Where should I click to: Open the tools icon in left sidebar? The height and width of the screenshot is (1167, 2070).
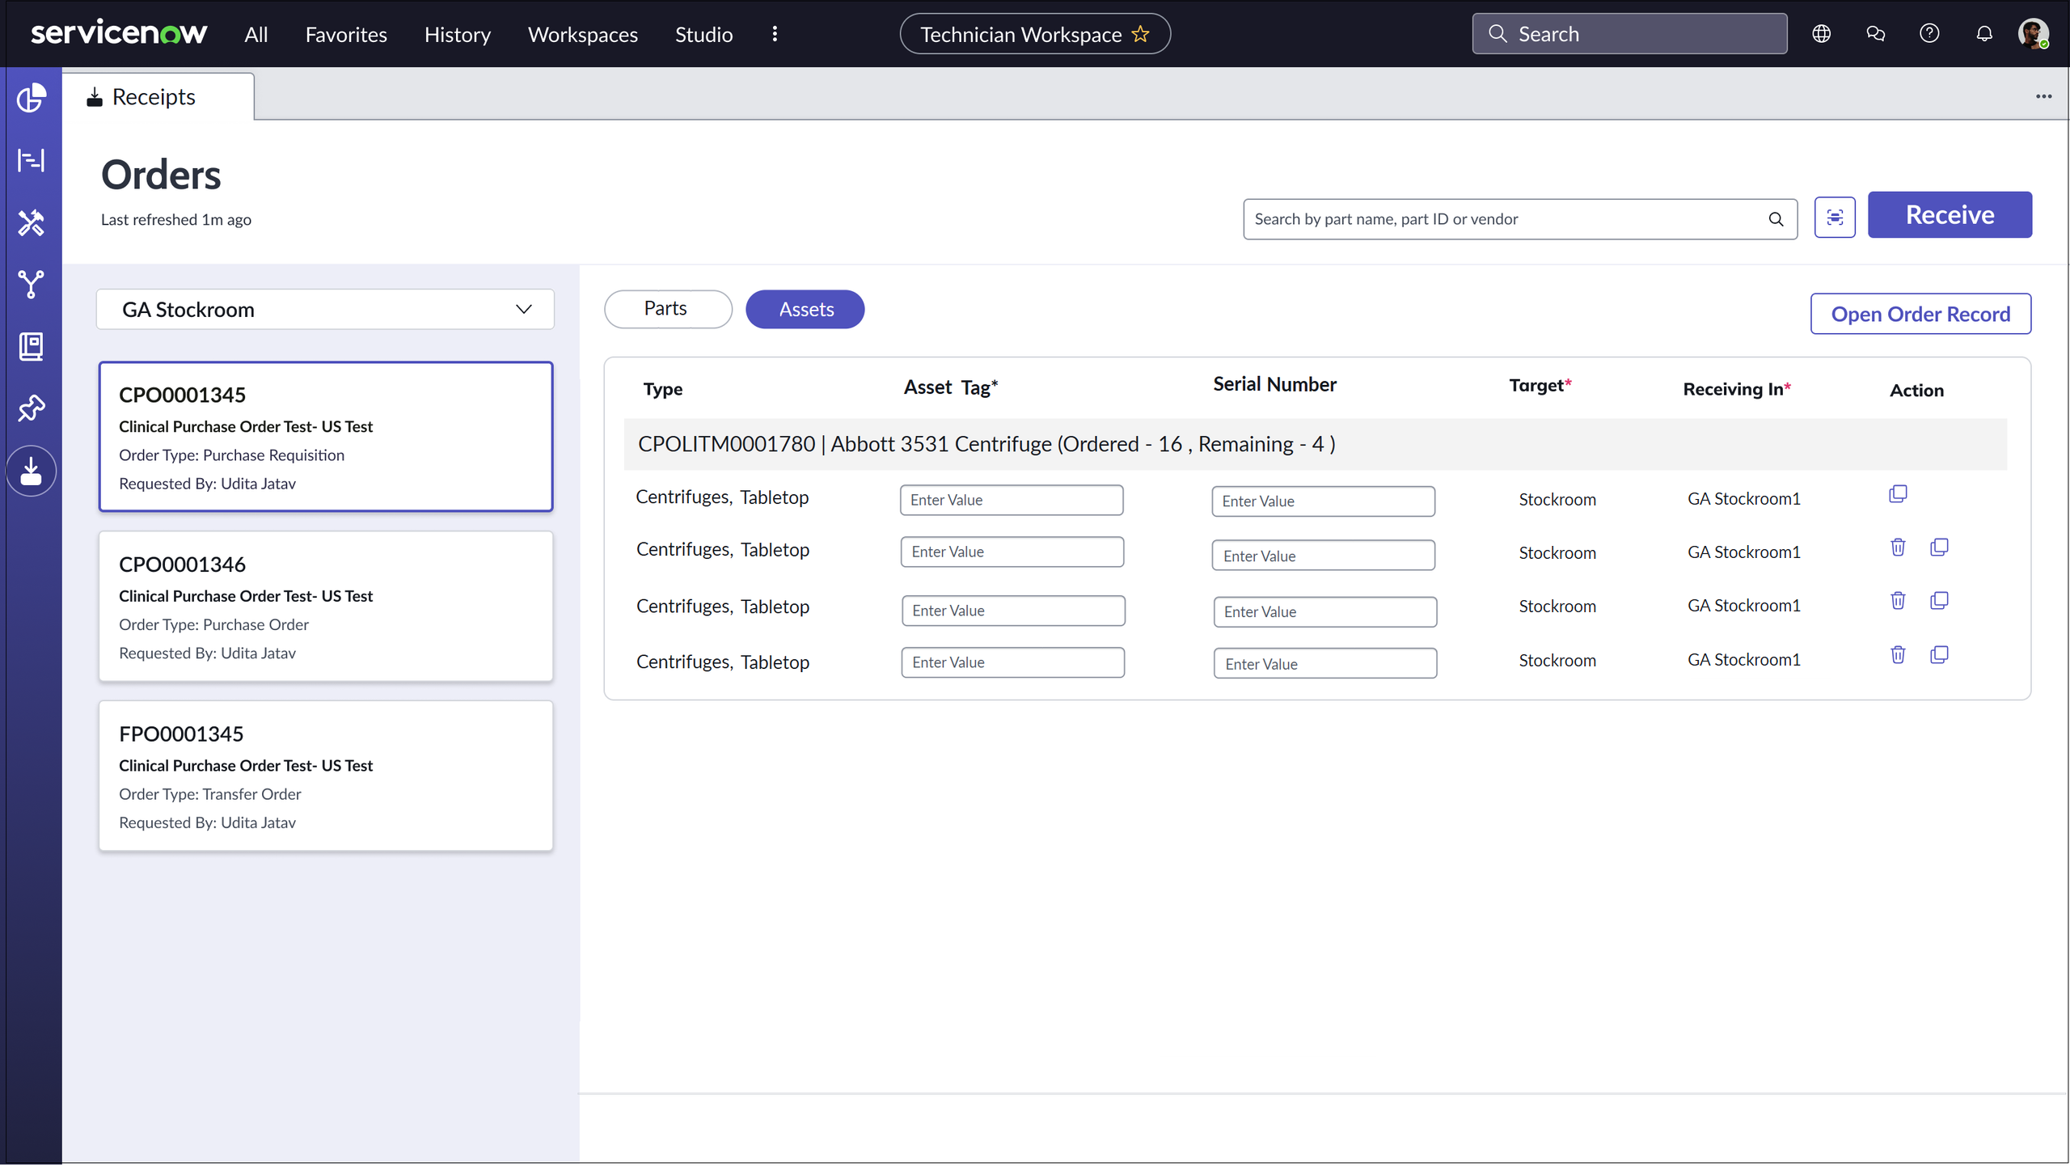(31, 222)
